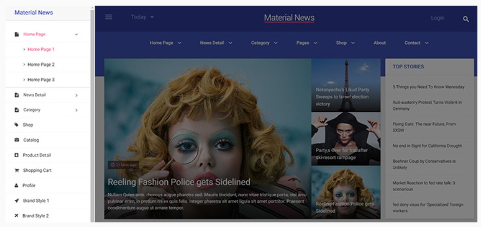Open Contact dropdown in navigation bar
The width and height of the screenshot is (481, 227).
[x=416, y=43]
